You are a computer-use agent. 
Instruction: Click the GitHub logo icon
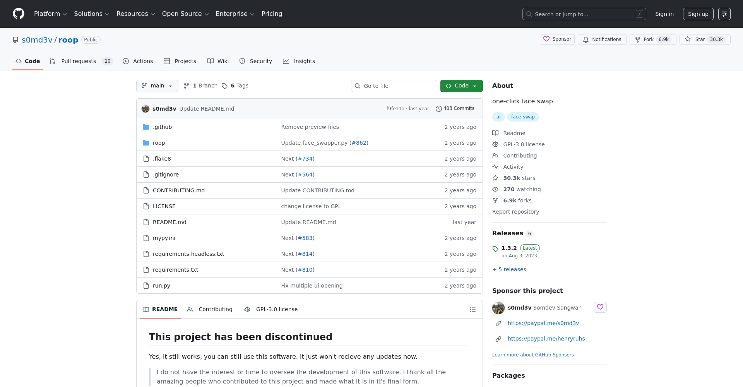pyautogui.click(x=19, y=14)
